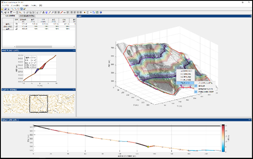
Task: Click inside the black rectangle on the contour map
Action: click(39, 104)
